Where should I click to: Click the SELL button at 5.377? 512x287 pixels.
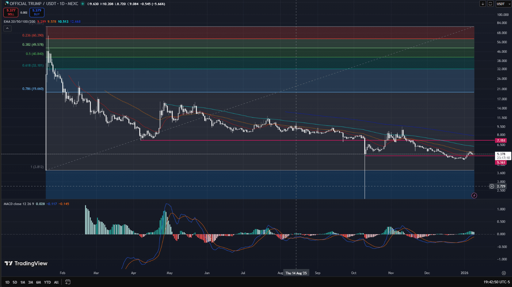[11, 12]
